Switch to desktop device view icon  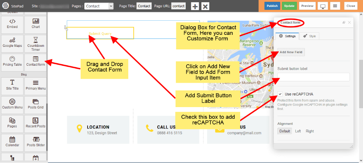[x=323, y=6]
